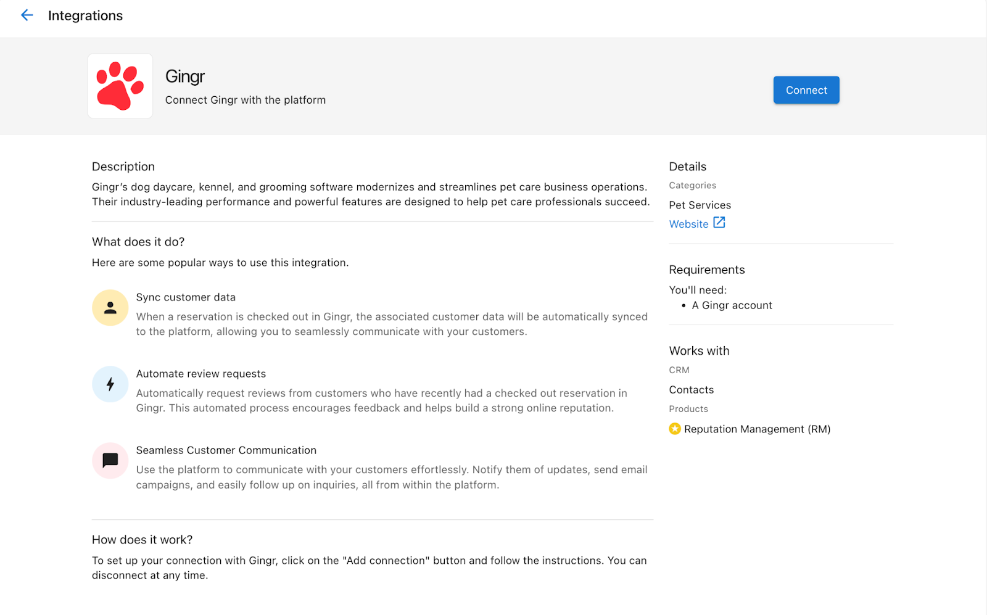Click the A Gingr account requirement
The height and width of the screenshot is (615, 987).
point(732,305)
